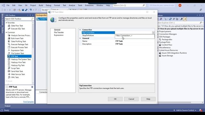Select the Web Service Task icon
This screenshot has width=205, height=115.
pos(9,74)
